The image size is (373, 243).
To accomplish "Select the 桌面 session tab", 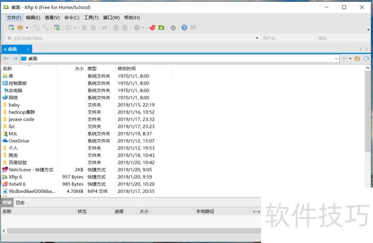I will click(x=17, y=49).
